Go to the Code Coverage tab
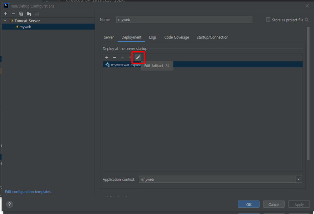 [x=177, y=37]
